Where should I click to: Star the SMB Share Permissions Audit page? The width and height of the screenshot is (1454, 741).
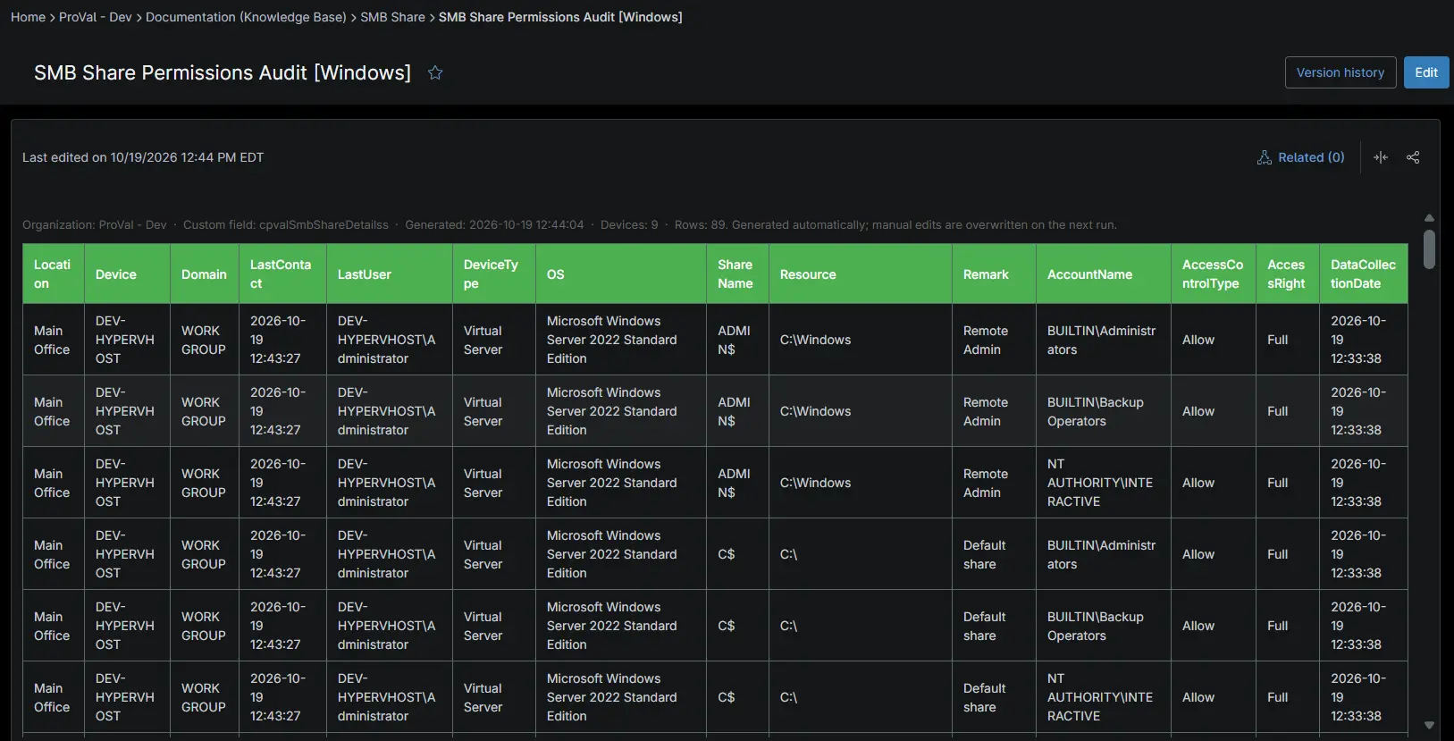click(x=435, y=73)
